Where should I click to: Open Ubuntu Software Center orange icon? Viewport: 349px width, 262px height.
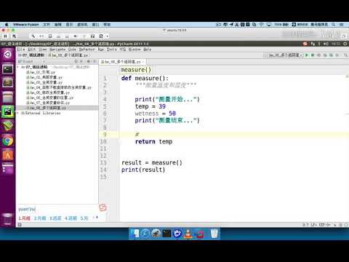(x=7, y=155)
